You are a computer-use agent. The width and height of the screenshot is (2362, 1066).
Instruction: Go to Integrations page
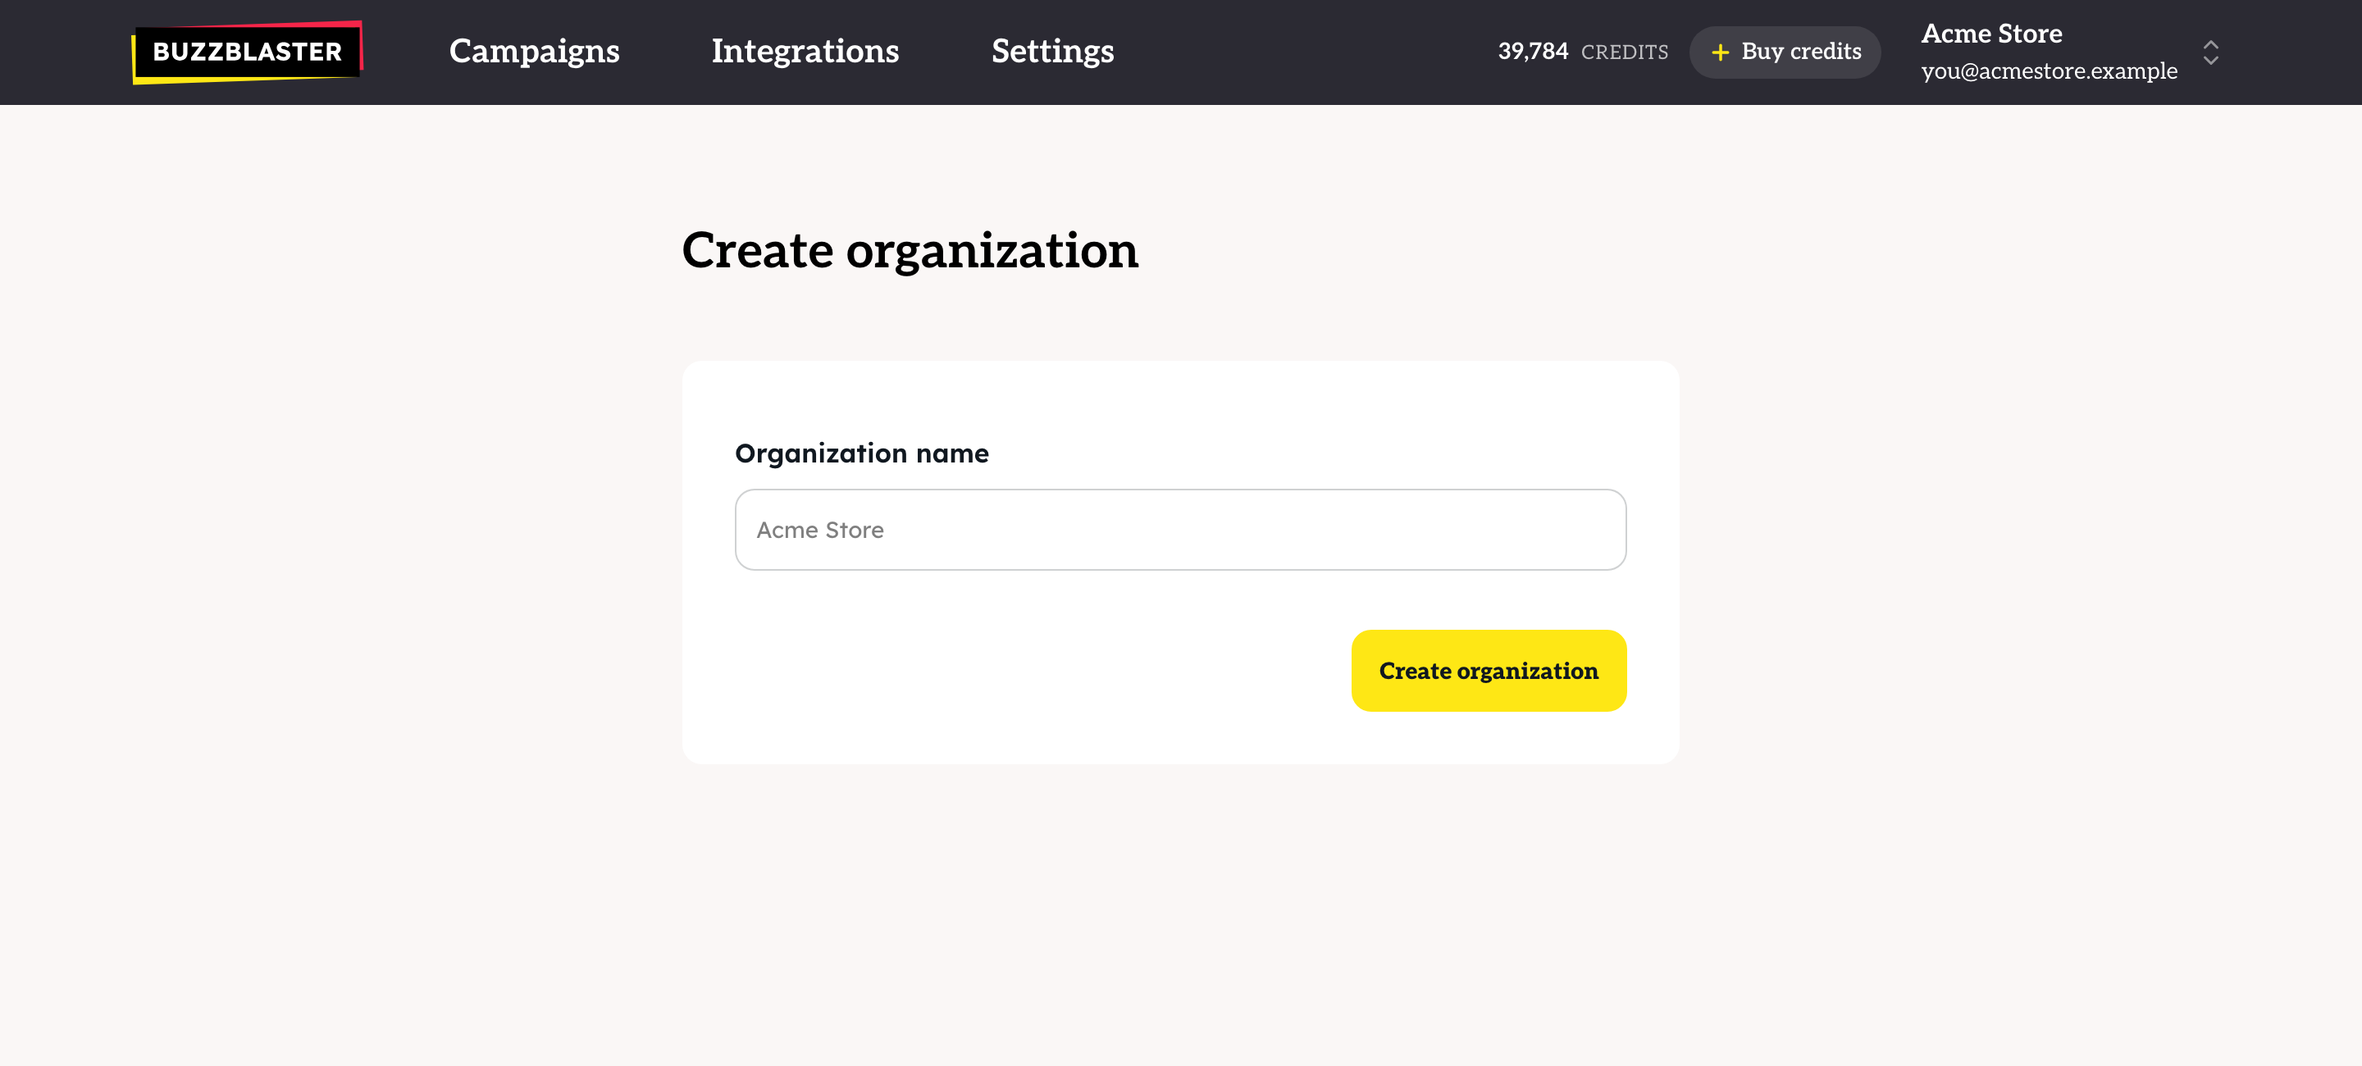(x=805, y=52)
